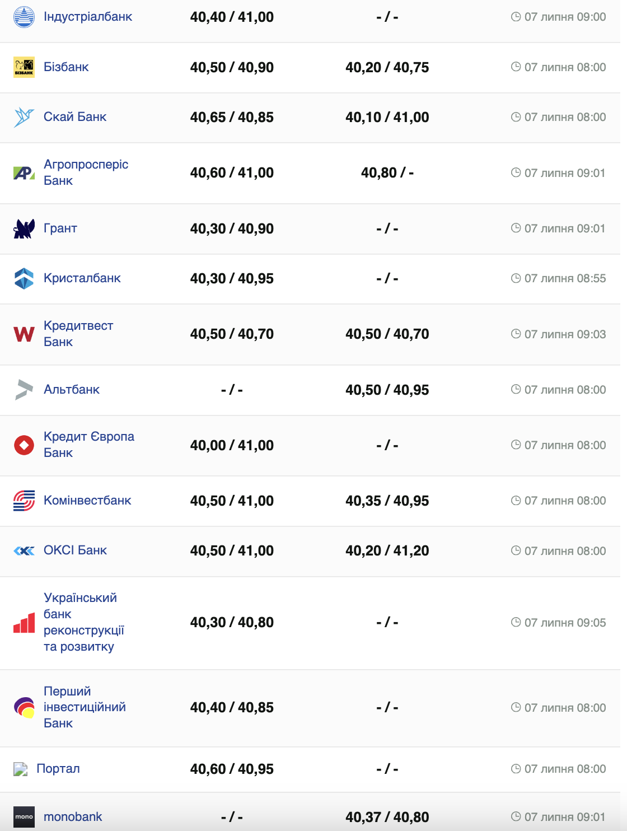Click the Скай Банк bird logo

pos(24,117)
